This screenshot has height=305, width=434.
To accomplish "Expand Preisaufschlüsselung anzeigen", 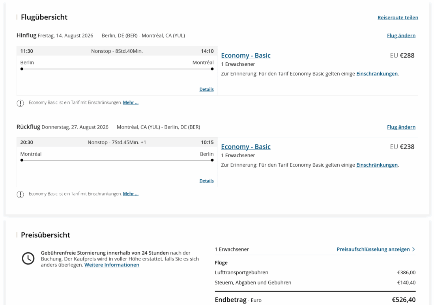I will point(376,249).
